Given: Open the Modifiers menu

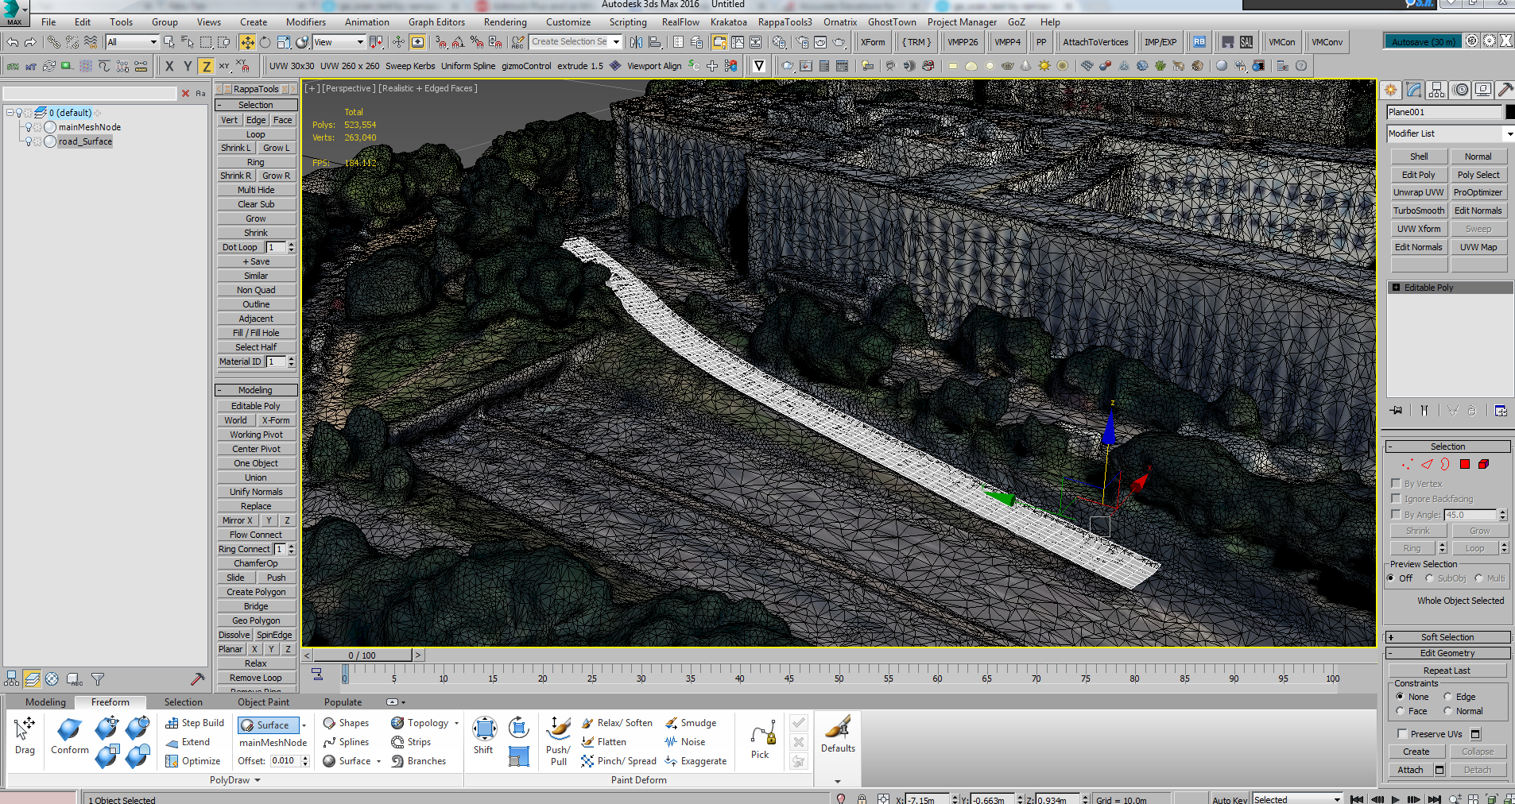Looking at the screenshot, I should 306,22.
